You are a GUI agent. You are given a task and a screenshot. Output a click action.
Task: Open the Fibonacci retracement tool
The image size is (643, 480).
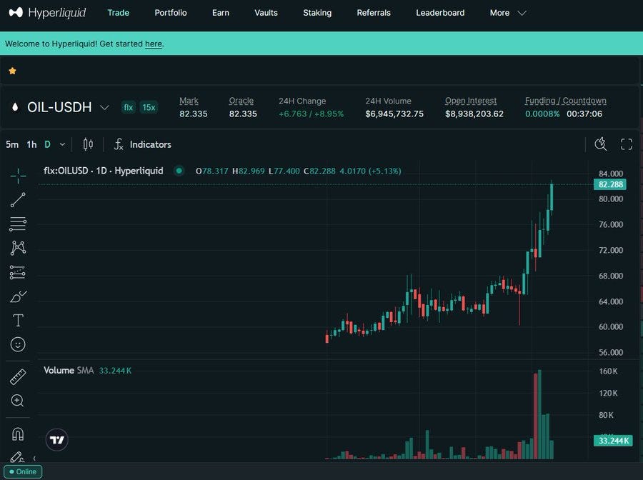pyautogui.click(x=18, y=224)
